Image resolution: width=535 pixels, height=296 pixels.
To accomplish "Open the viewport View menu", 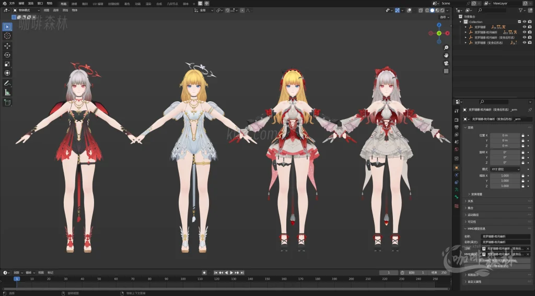I will (x=46, y=10).
